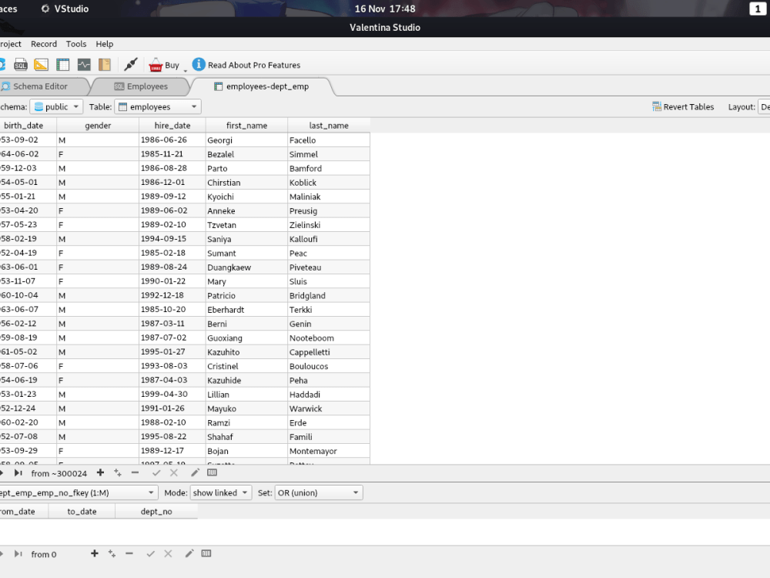Expand the Buy button dropdown arrow
Screen dimensions: 770x578
coord(186,70)
